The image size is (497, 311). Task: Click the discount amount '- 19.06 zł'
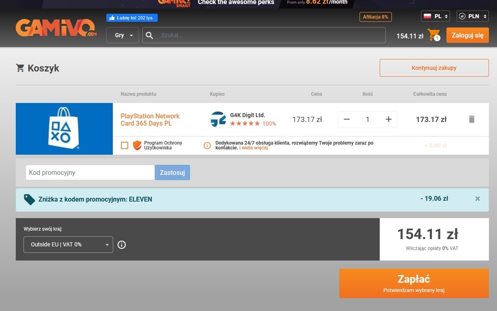click(x=434, y=198)
